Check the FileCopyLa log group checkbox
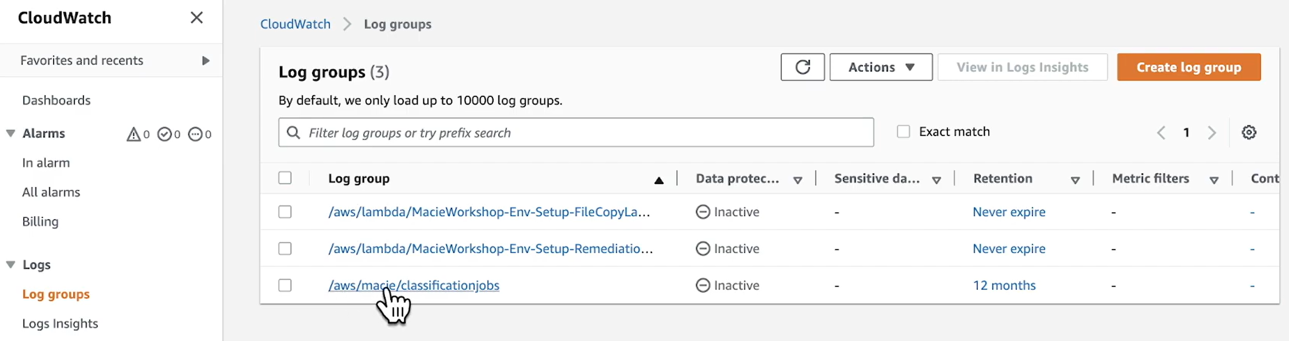 tap(285, 212)
